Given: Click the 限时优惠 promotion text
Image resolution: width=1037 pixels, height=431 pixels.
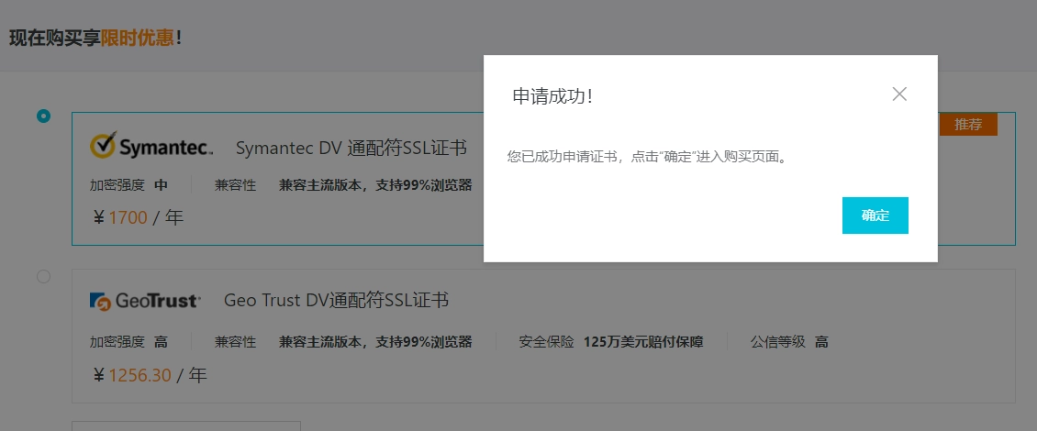Looking at the screenshot, I should click(x=137, y=38).
